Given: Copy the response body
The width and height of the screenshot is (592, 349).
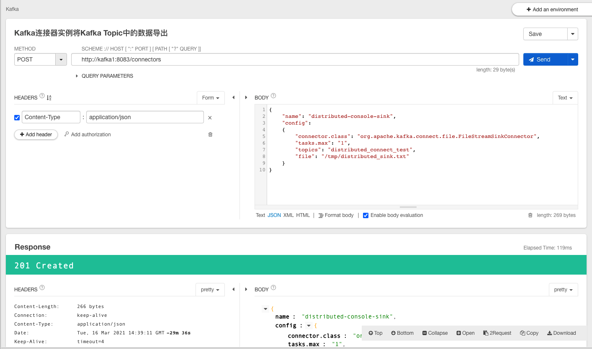Looking at the screenshot, I should (529, 333).
